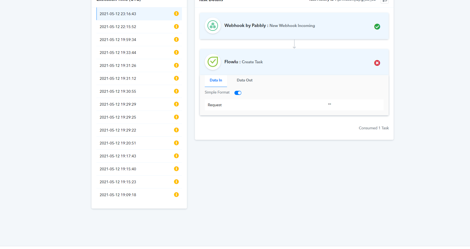
Task: Click warning icon for 2021-05-12 19:59:34
Action: (176, 39)
